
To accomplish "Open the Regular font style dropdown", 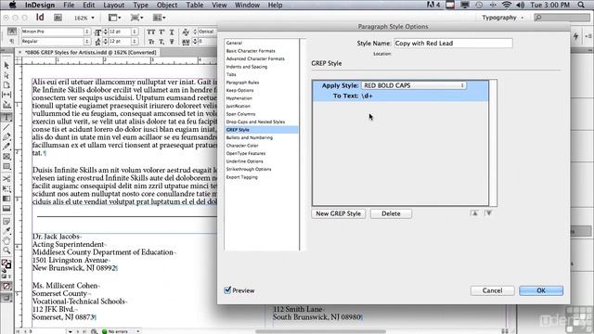I will tap(87, 41).
